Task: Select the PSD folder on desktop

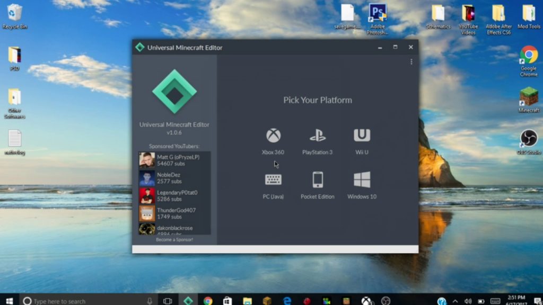Action: (x=14, y=58)
